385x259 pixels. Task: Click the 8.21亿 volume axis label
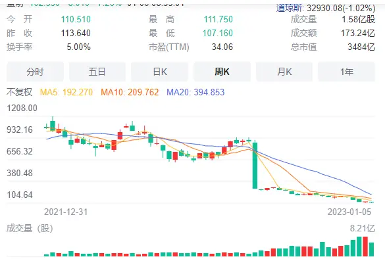point(363,228)
